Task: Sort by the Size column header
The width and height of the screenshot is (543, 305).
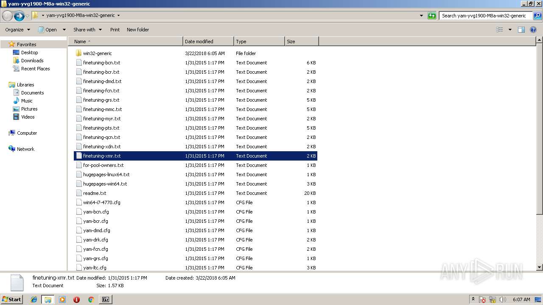Action: click(302, 42)
